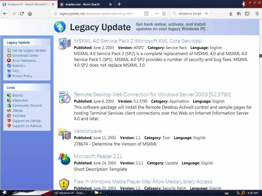
Task: Click the Legacy Update page heading
Action: [x=100, y=27]
